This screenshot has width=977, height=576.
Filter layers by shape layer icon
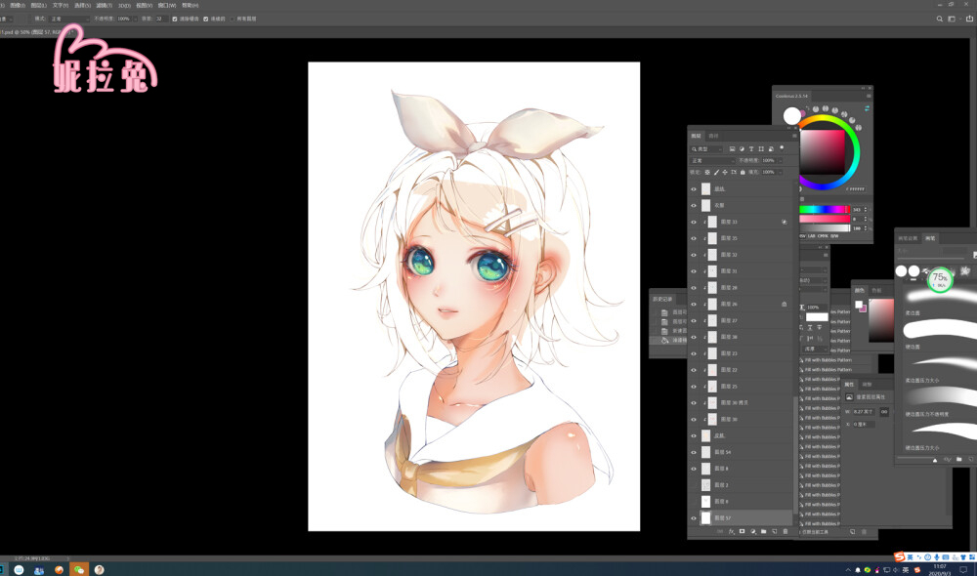[x=761, y=149]
